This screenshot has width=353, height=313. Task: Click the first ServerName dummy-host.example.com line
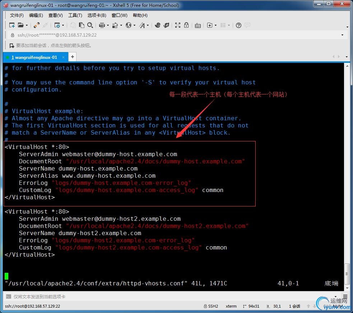[78, 169]
